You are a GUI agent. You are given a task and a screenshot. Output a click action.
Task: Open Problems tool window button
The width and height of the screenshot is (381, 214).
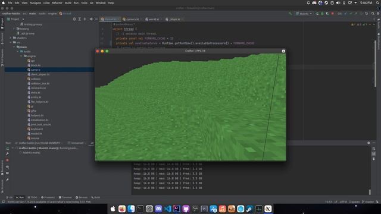[x=48, y=197]
